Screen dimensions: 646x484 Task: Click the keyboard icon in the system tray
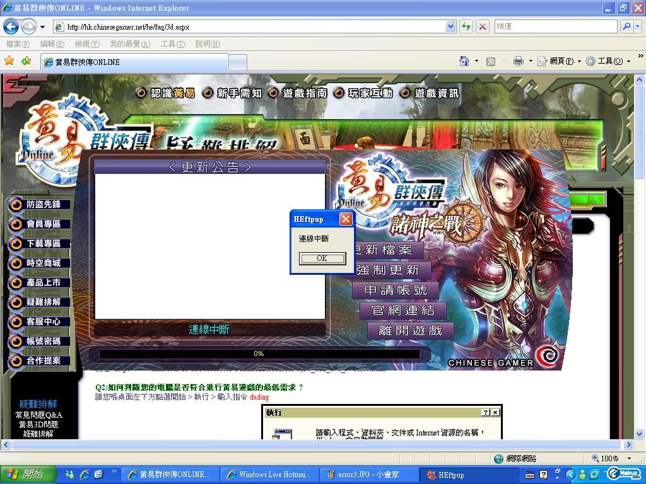coord(530,475)
